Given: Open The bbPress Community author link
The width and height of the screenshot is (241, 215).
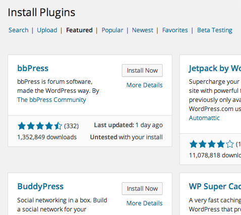Looking at the screenshot, I should click(52, 100).
